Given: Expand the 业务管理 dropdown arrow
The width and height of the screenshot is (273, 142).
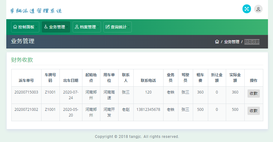Looking at the screenshot, I should pos(67,27).
